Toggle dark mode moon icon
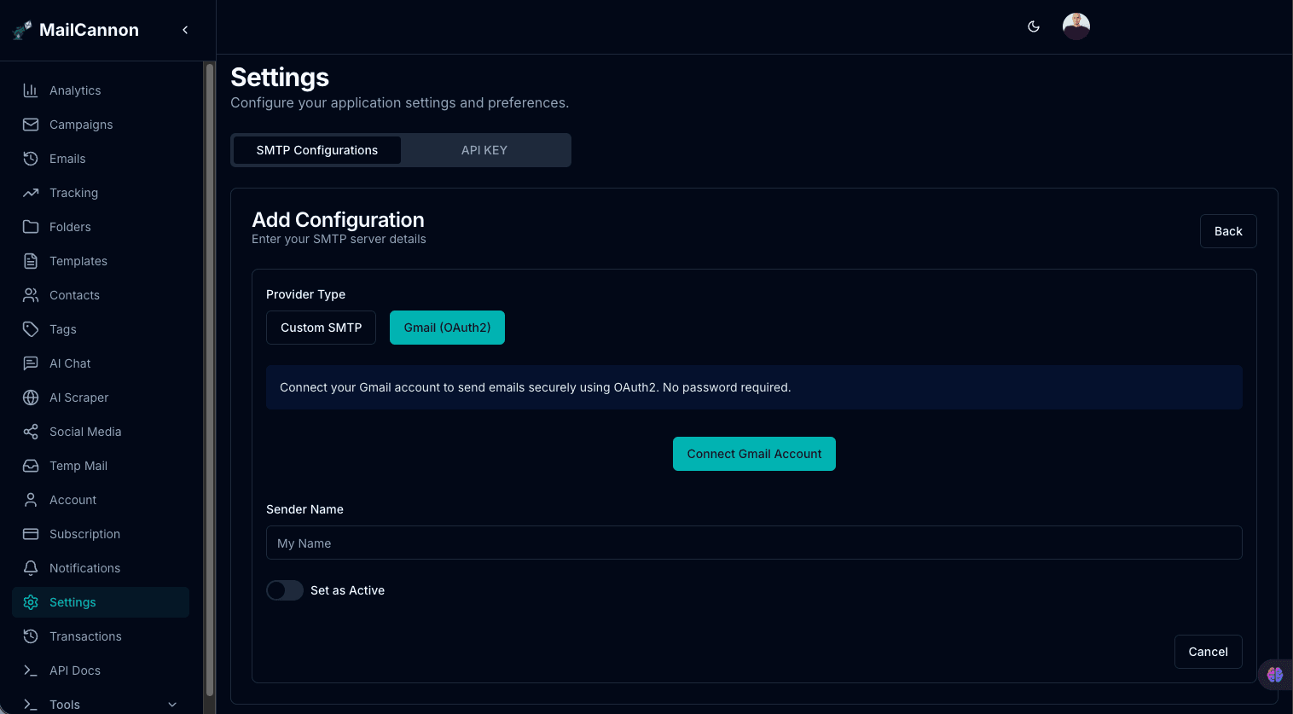This screenshot has height=714, width=1293. (x=1034, y=26)
